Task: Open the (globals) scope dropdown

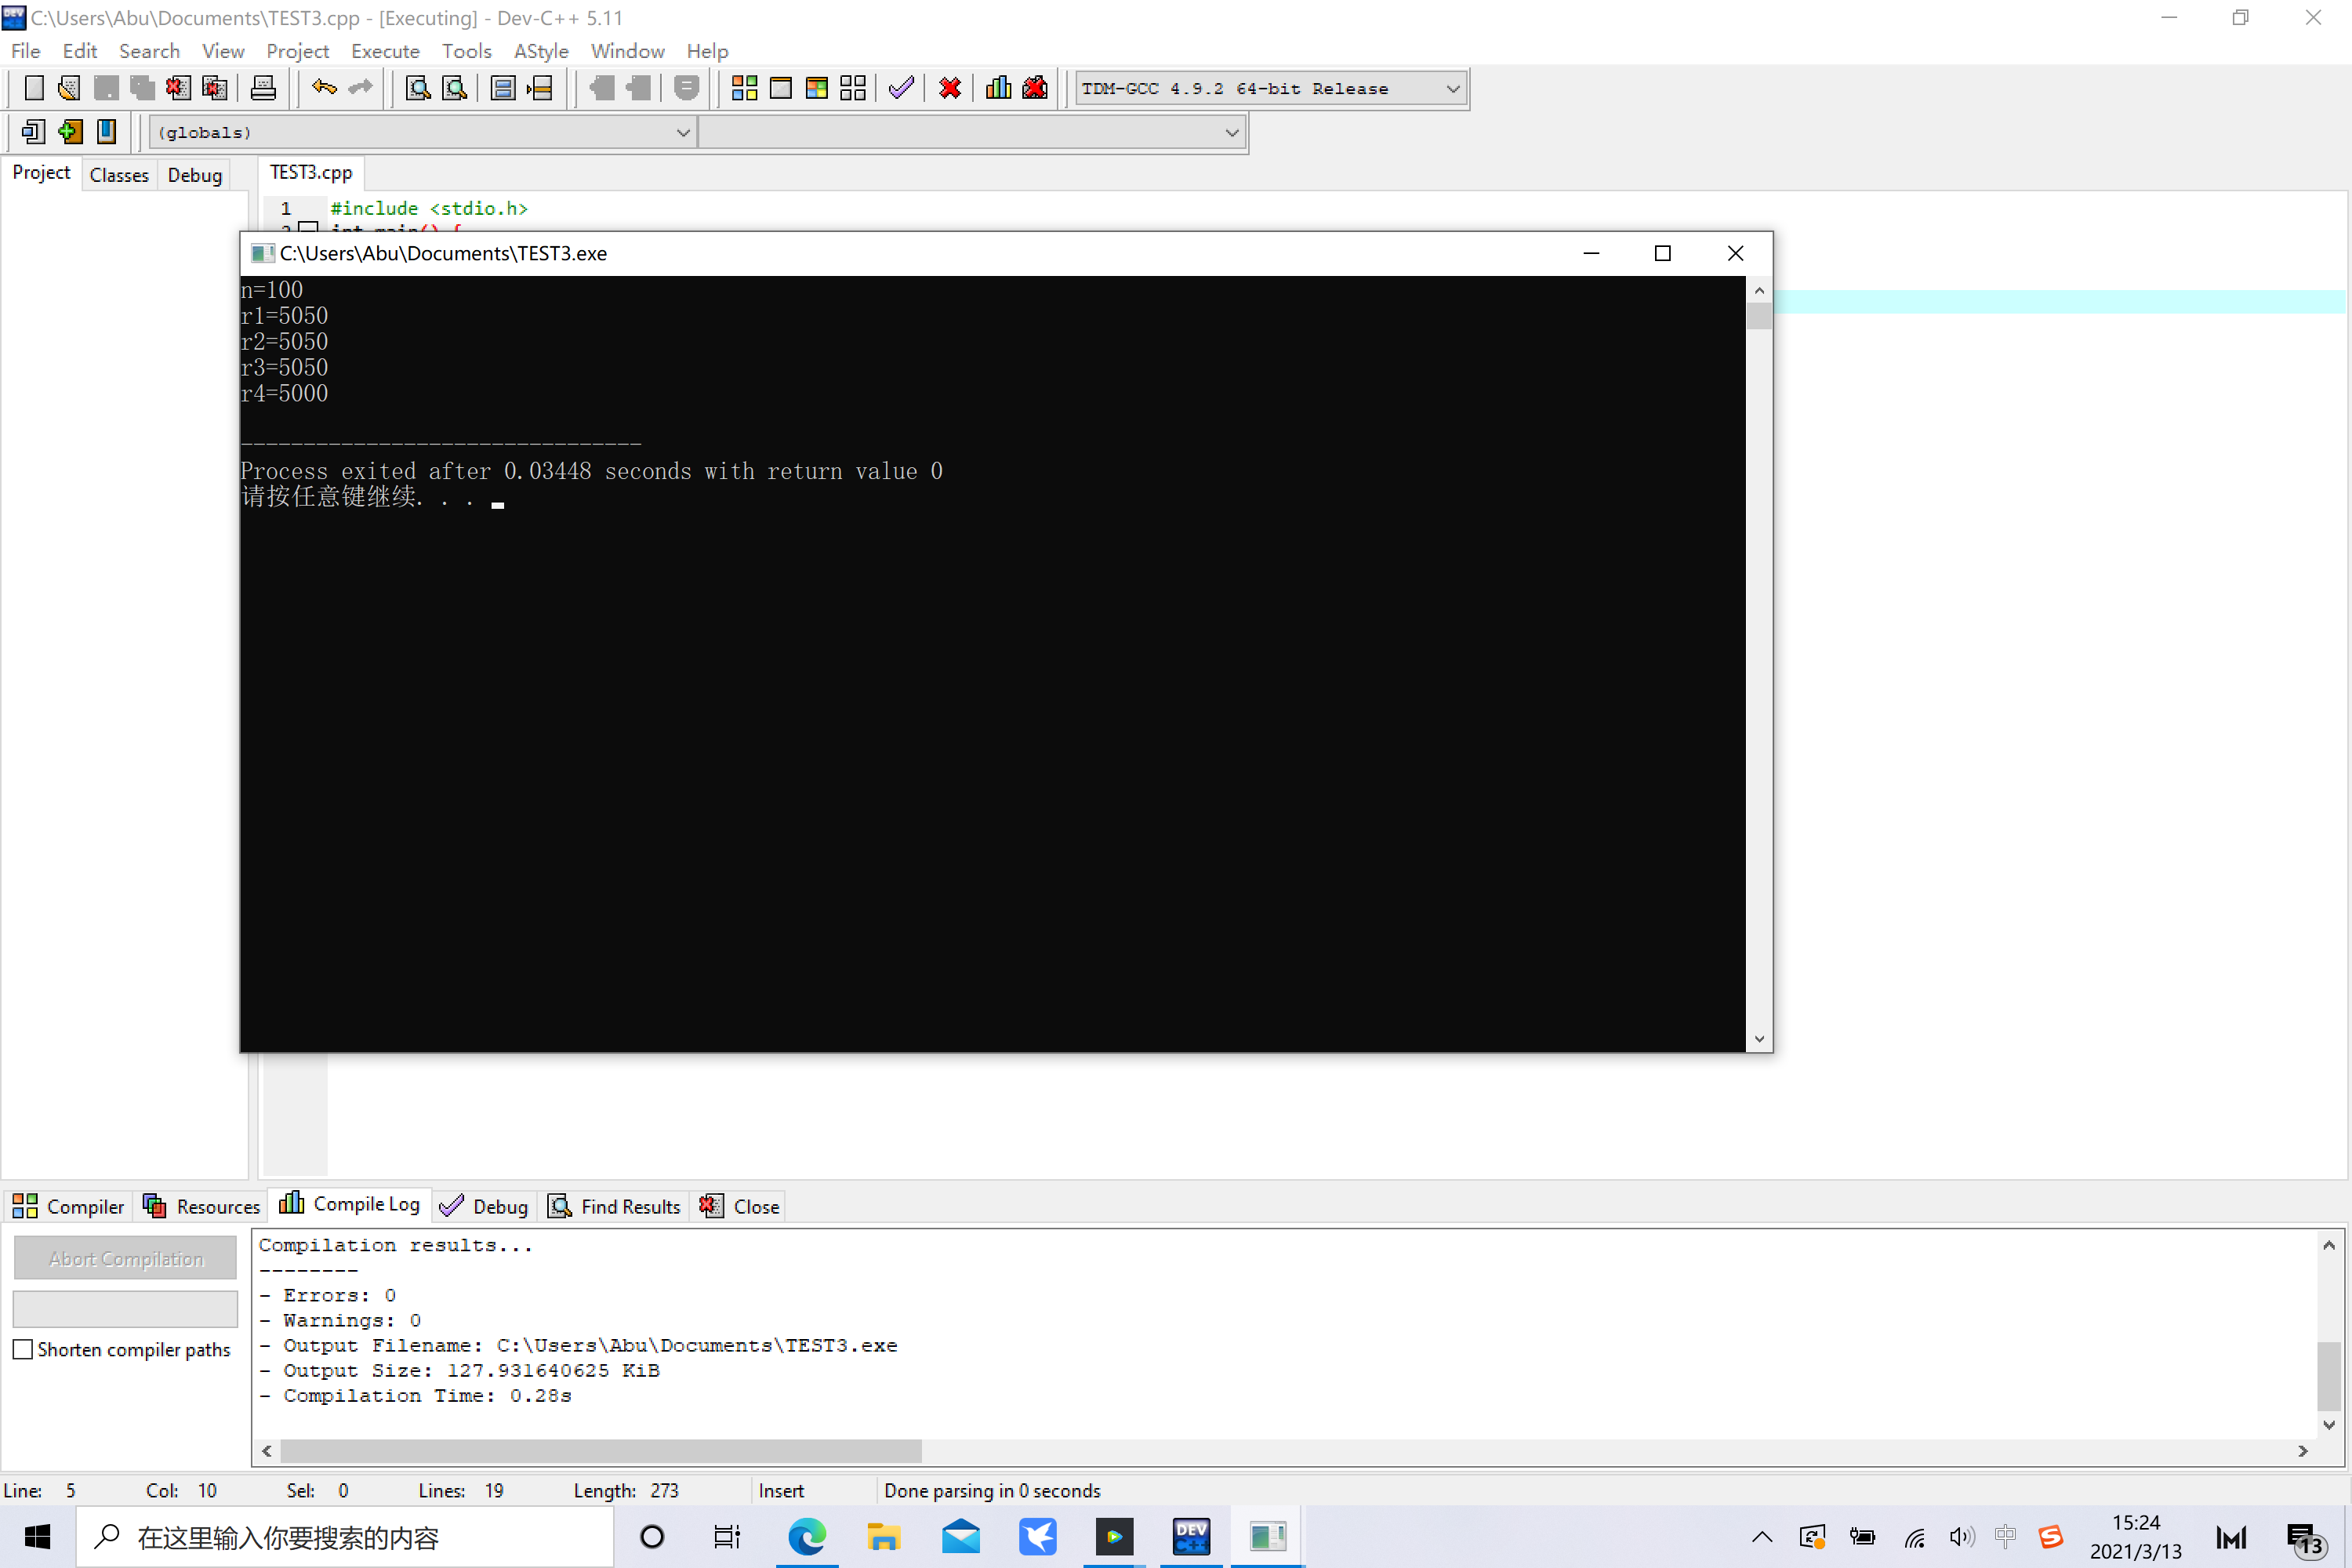Action: pyautogui.click(x=683, y=132)
